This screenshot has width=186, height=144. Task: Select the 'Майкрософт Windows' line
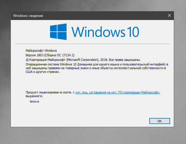(41, 51)
